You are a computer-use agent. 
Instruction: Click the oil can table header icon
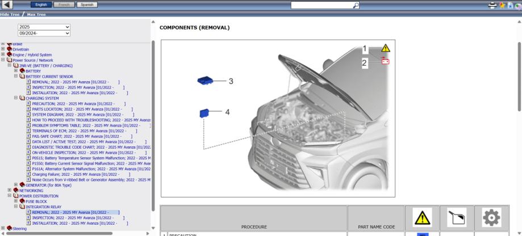click(x=457, y=217)
